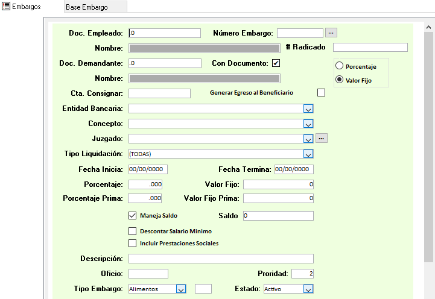Select the Porcentaje radio button
The width and height of the screenshot is (435, 299).
coord(339,66)
